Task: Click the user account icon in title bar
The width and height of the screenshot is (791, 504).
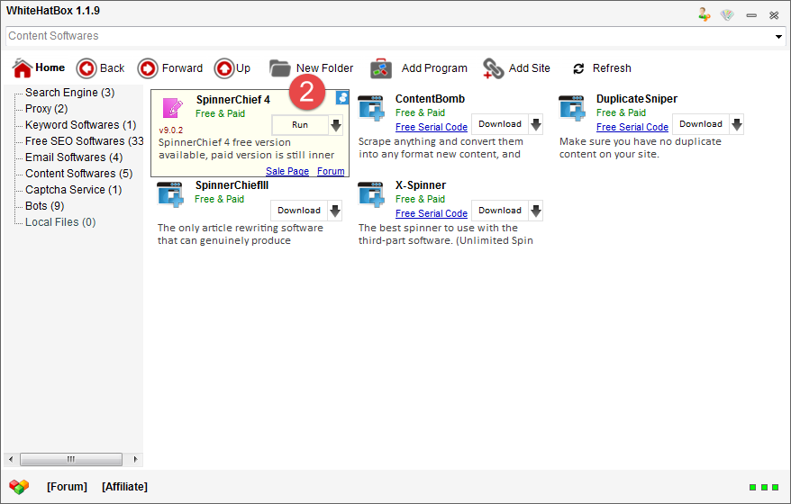Action: click(705, 14)
